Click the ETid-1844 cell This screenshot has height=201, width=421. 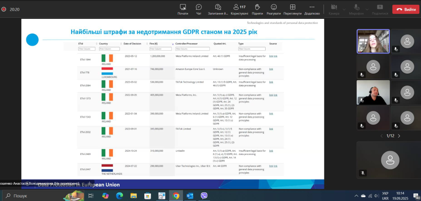[85, 60]
